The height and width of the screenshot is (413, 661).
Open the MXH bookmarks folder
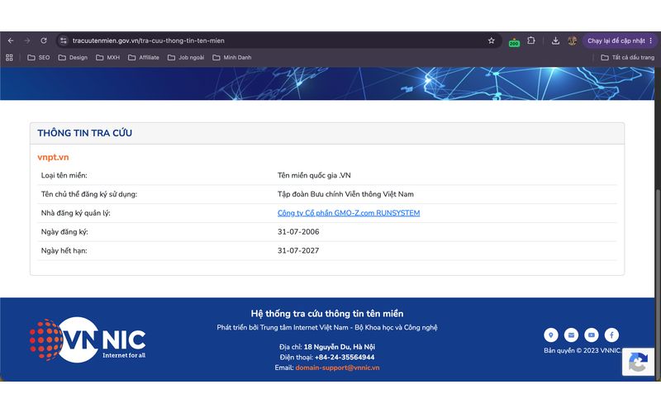pyautogui.click(x=108, y=57)
